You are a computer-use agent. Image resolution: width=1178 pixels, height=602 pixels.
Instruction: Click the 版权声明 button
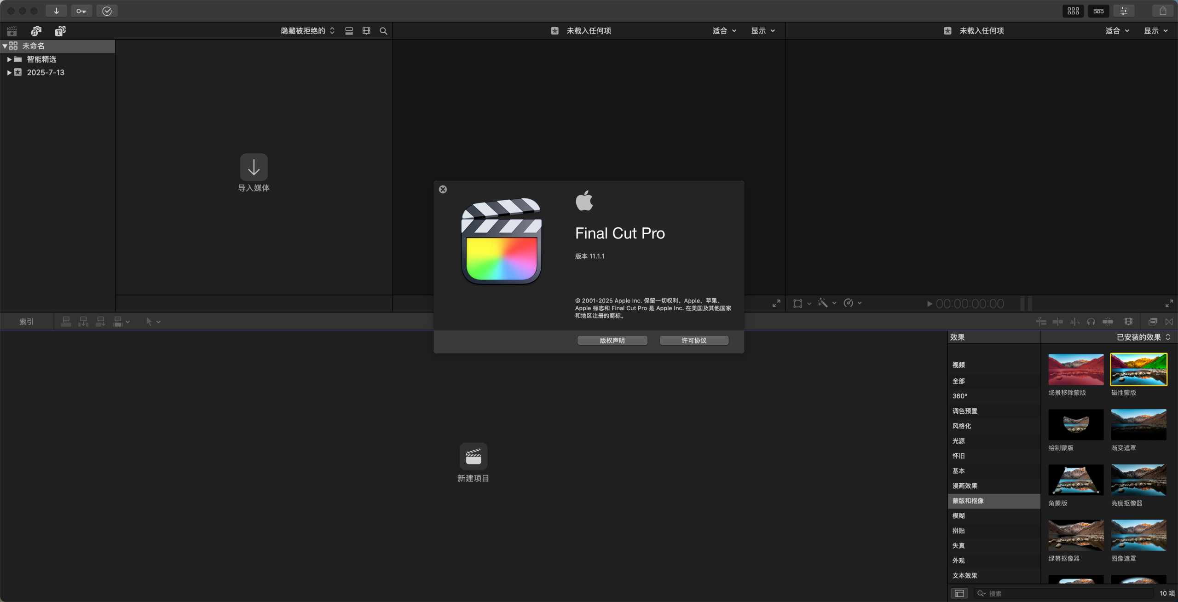pyautogui.click(x=612, y=340)
